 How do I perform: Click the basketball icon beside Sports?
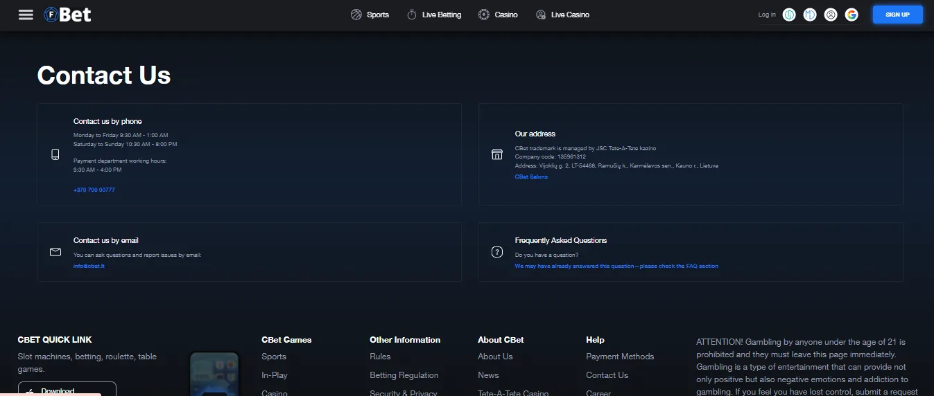point(356,15)
